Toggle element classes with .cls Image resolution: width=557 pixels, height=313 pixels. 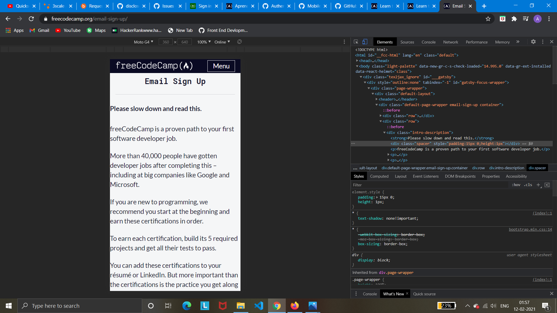coord(528,185)
